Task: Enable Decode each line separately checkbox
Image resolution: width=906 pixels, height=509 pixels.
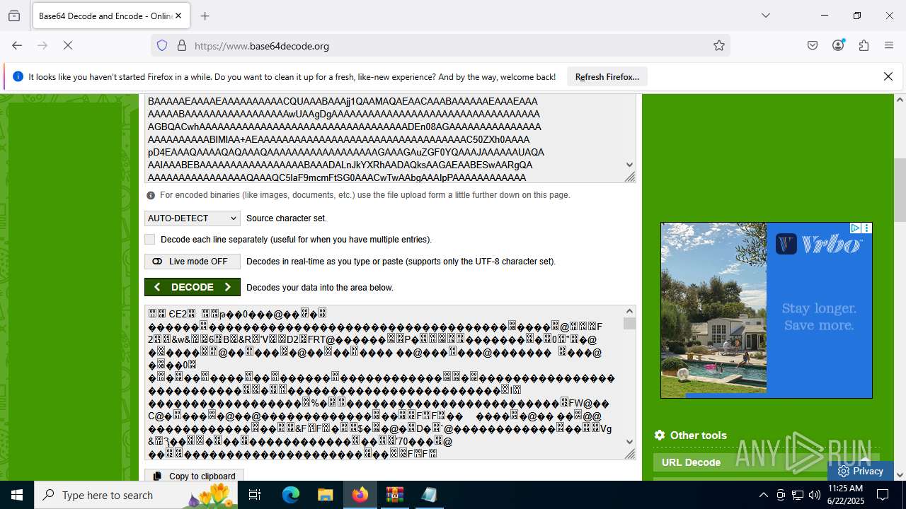Action: (x=149, y=240)
